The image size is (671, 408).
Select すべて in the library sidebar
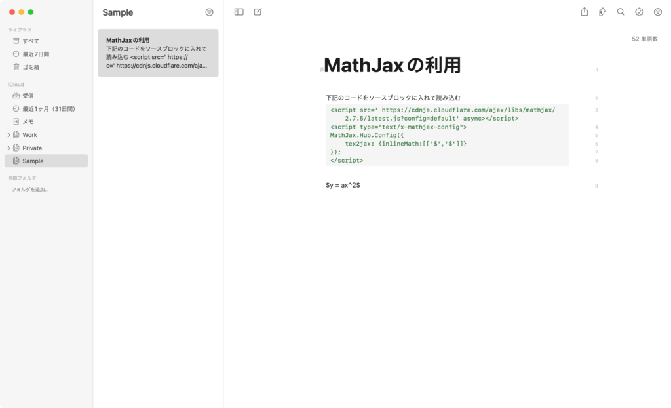[x=31, y=41]
